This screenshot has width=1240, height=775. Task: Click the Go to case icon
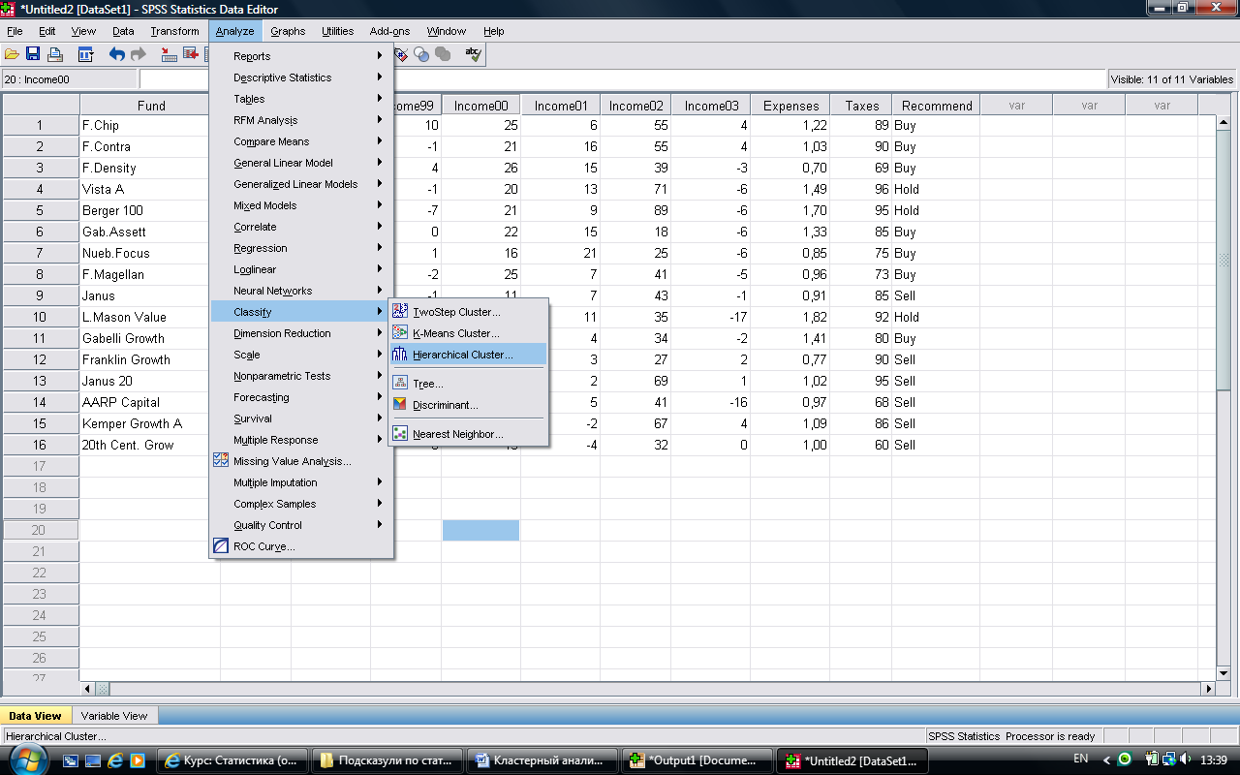coord(170,54)
